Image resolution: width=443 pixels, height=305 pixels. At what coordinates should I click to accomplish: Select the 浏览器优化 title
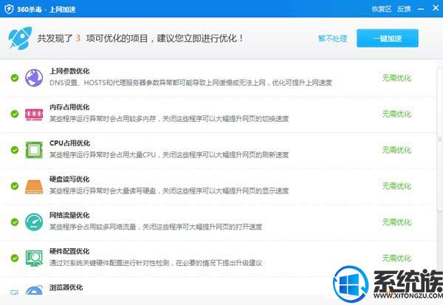tap(66, 287)
